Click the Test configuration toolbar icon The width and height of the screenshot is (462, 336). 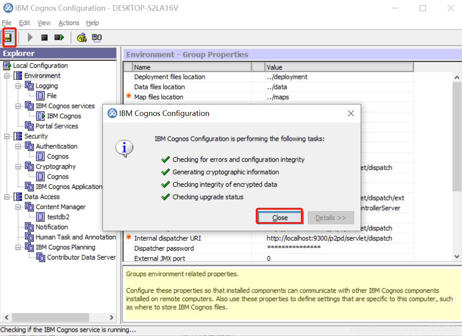[82, 37]
